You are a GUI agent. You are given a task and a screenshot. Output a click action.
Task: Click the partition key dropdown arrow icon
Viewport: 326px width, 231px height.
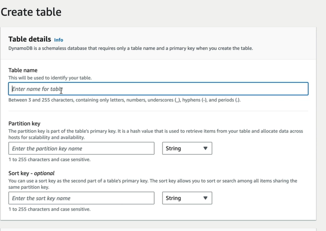click(x=206, y=148)
